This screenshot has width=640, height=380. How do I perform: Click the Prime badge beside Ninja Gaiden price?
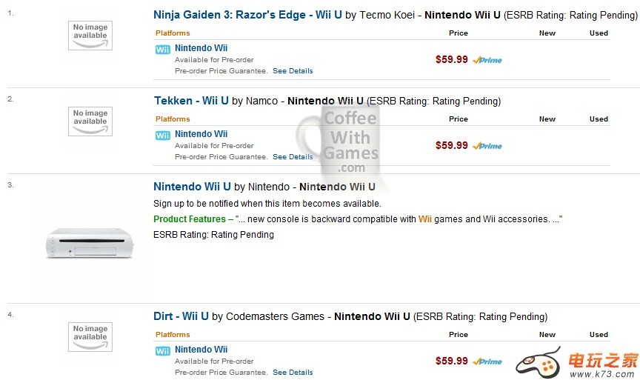pyautogui.click(x=487, y=60)
